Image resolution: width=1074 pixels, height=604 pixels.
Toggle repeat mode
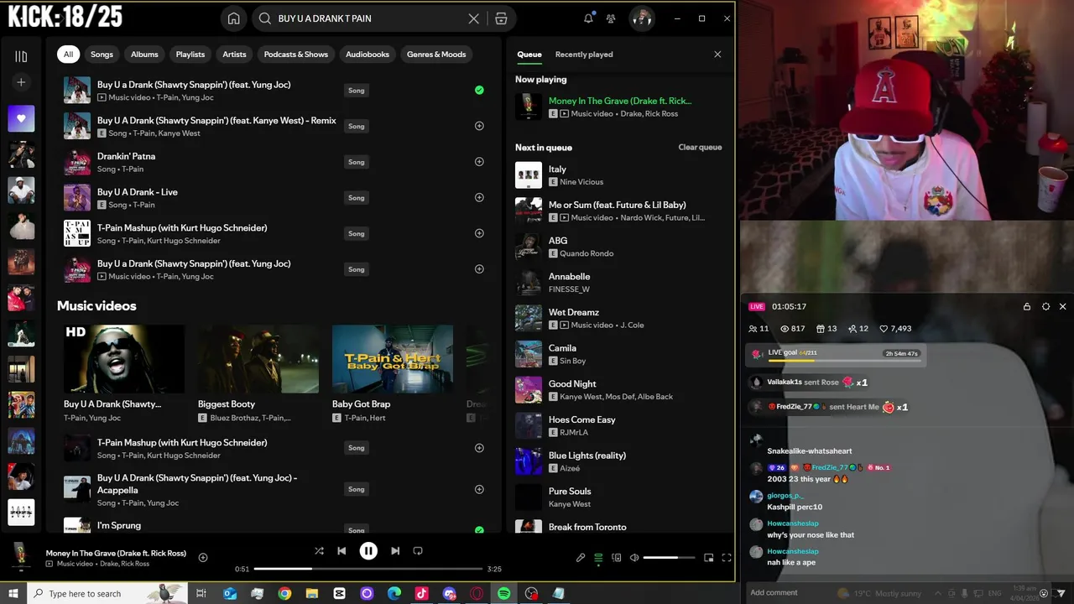[x=418, y=551]
